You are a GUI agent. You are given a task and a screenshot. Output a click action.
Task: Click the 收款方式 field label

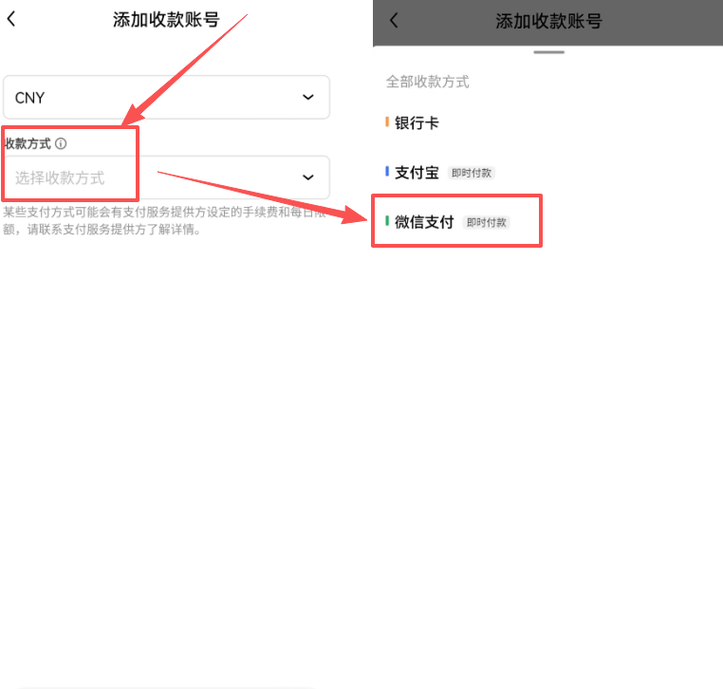click(28, 143)
